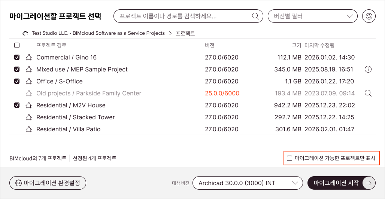Click the 마이그레이션 환경설정 button

coord(48,183)
